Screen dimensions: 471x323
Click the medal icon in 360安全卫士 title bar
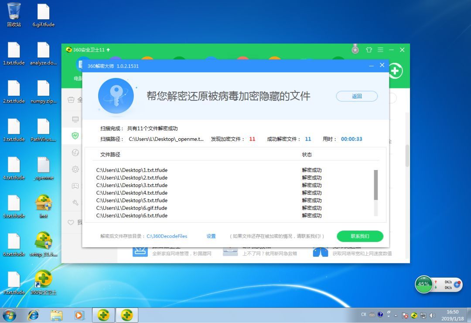click(355, 49)
